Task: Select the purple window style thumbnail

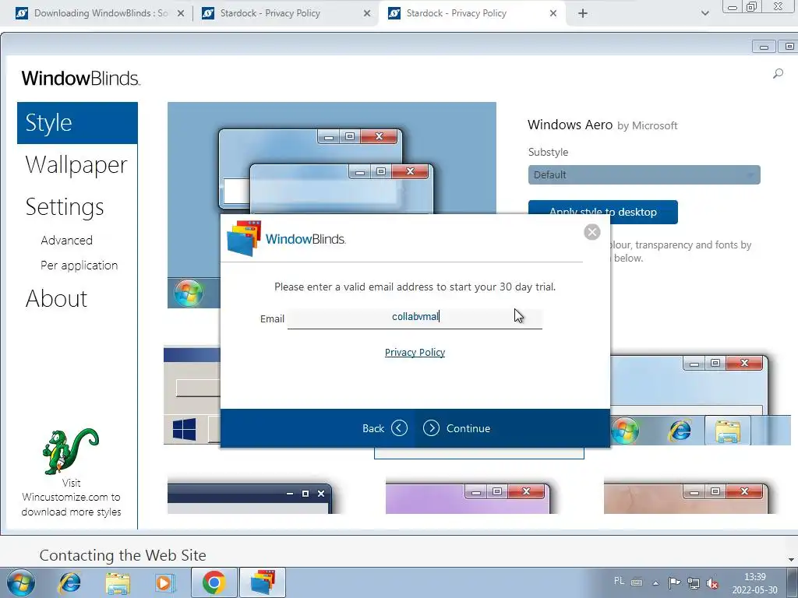Action: [x=468, y=498]
